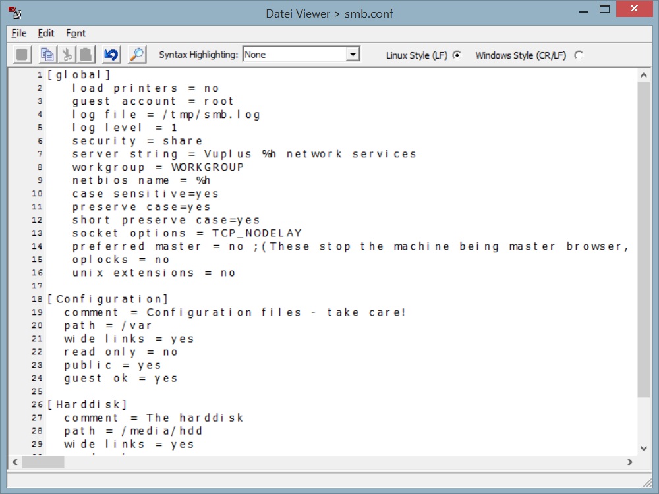Click the 'public = yes' line
This screenshot has height=494, width=659.
(112, 365)
